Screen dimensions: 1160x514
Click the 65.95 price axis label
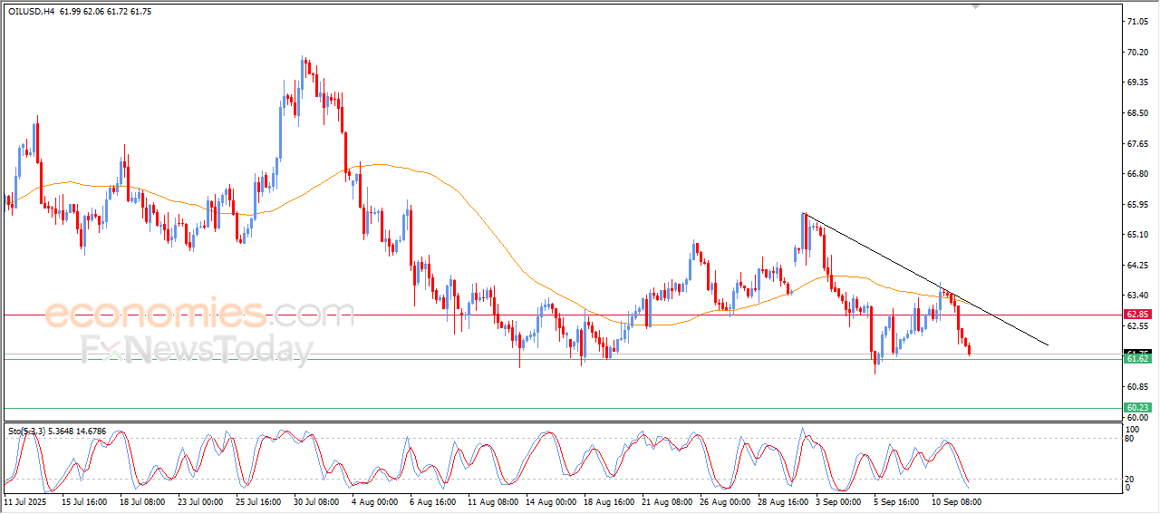pos(1138,204)
